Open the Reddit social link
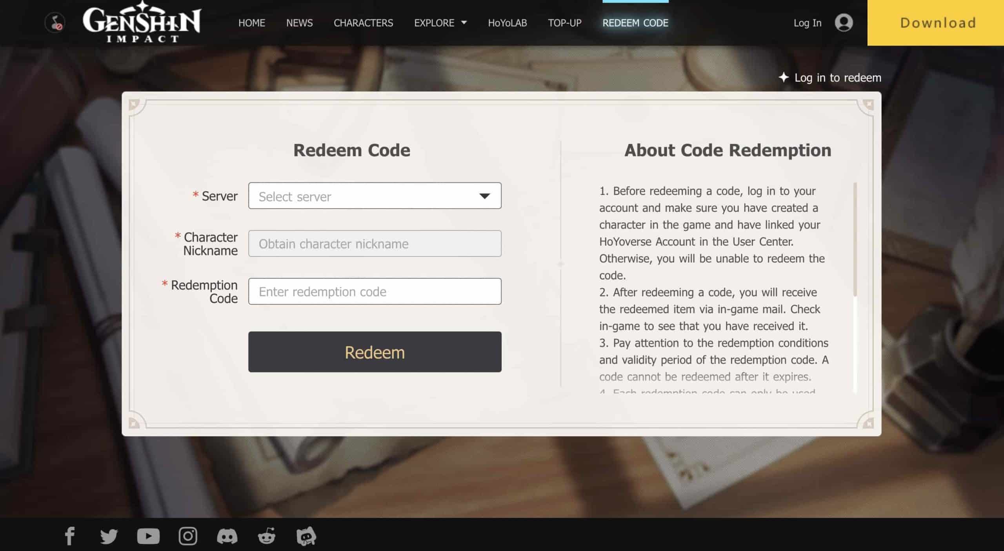Screen dimensions: 1004x551 267,536
